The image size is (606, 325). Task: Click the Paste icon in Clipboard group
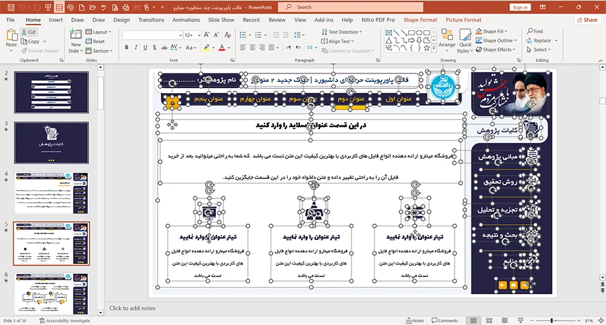click(11, 35)
